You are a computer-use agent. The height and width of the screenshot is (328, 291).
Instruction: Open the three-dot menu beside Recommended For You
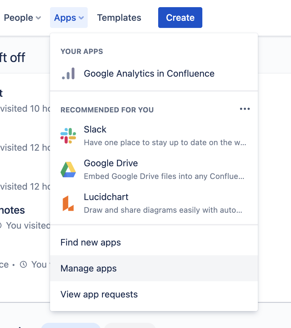coord(245,109)
